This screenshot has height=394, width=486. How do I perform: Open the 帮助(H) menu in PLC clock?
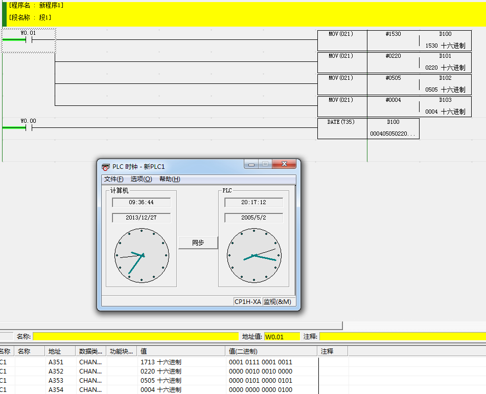[170, 179]
